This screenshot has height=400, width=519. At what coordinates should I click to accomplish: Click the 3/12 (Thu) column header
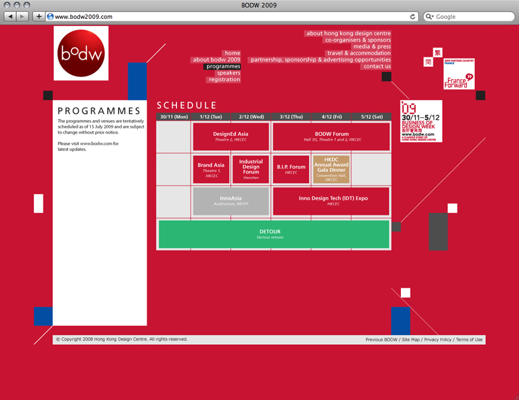click(291, 117)
